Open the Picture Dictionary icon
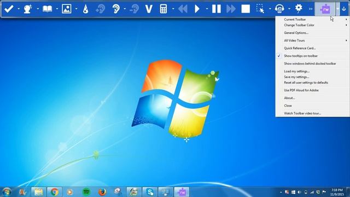350x197 pixels. coord(67,9)
